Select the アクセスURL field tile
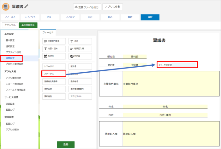The height and width of the screenshot is (149, 221). pyautogui.click(x=80, y=97)
